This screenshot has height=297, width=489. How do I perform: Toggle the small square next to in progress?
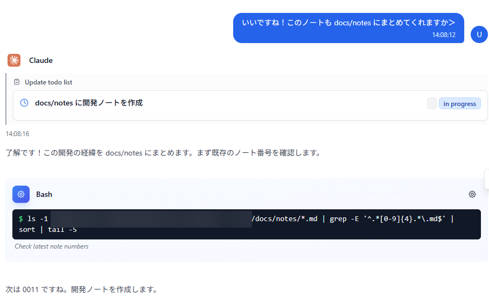coord(431,104)
